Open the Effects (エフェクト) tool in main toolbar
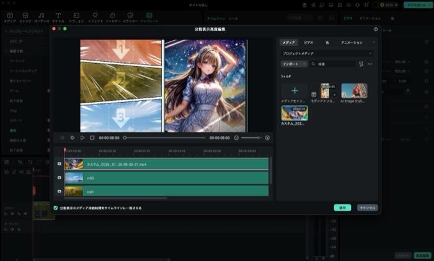 95,18
